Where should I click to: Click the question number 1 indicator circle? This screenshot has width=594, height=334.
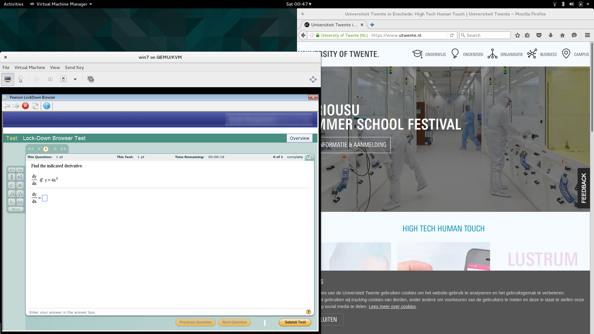pos(46,148)
